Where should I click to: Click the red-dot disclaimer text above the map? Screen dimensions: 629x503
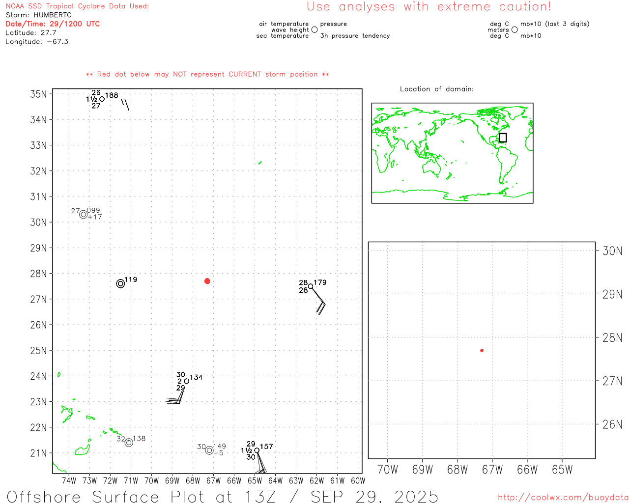(207, 74)
